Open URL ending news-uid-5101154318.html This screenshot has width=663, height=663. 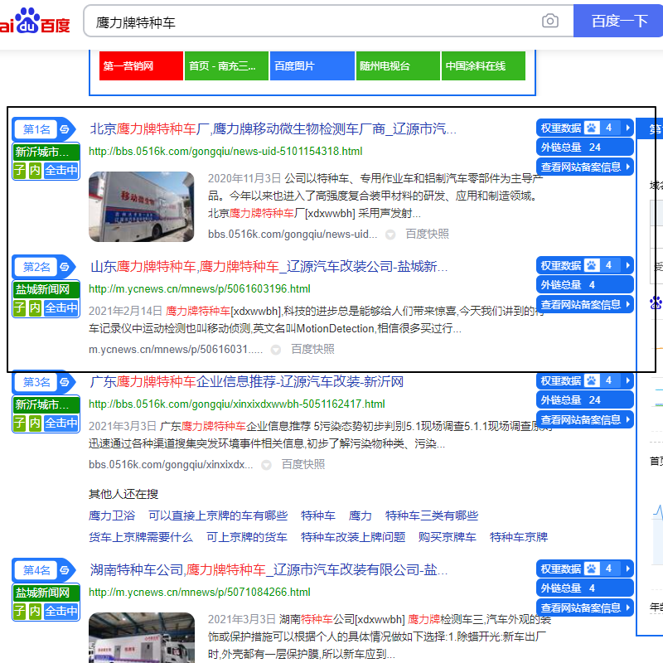[225, 152]
